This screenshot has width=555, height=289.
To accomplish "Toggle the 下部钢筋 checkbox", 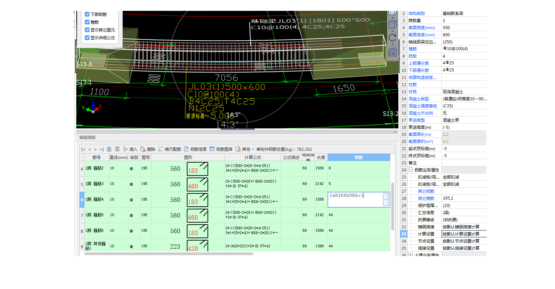I will [x=87, y=14].
